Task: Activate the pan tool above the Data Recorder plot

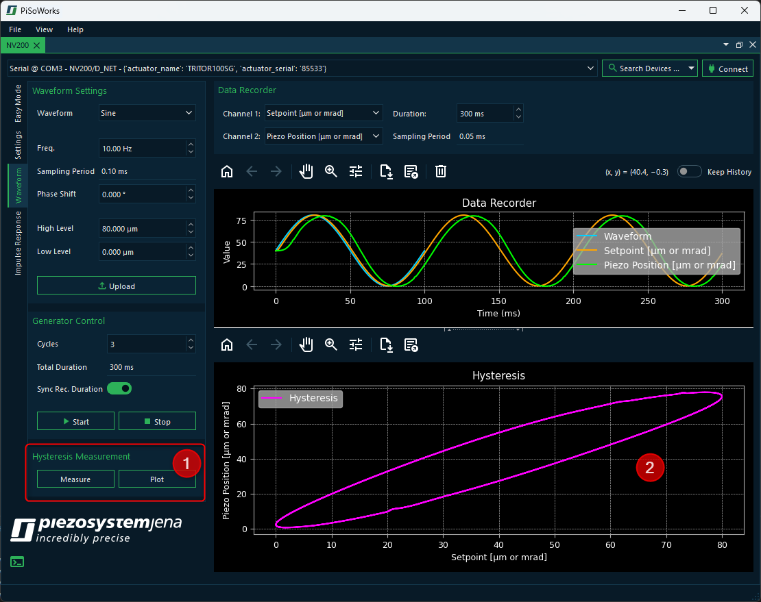Action: coord(306,171)
